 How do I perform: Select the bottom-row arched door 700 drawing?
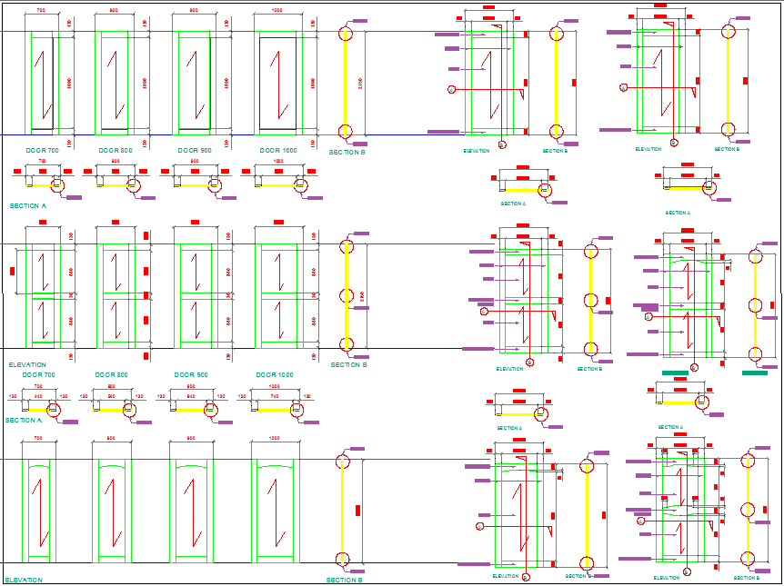coord(38,511)
